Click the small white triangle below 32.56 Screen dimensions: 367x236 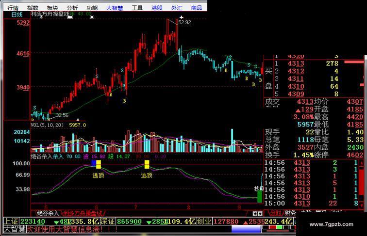[x=78, y=119]
